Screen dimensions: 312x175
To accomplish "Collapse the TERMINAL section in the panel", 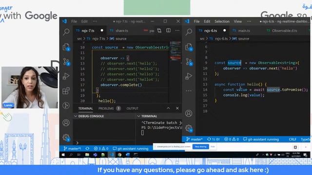I will pyautogui.click(x=138, y=116).
